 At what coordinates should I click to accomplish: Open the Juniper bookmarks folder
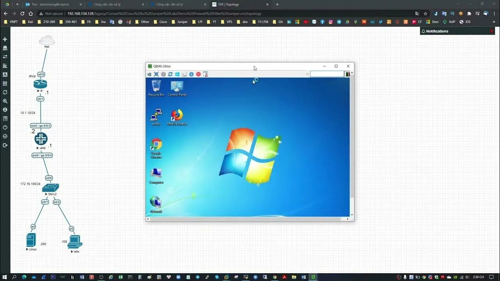[180, 22]
